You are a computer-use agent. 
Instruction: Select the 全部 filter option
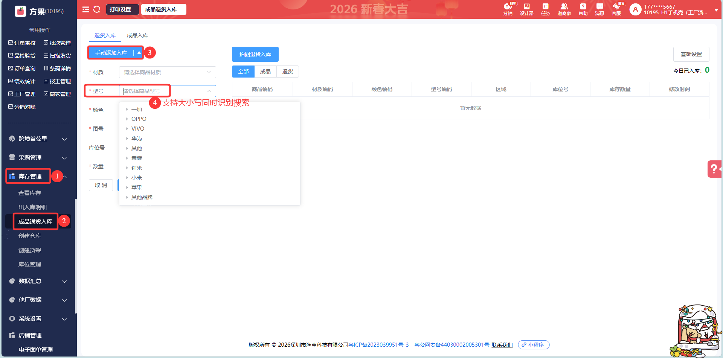click(243, 72)
